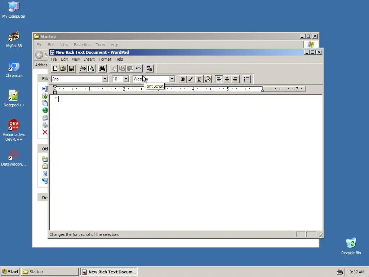Click the keyboard icon in system tray

point(339,272)
